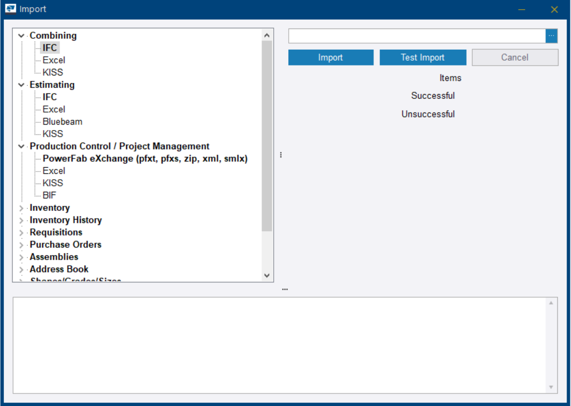
Task: Click the Cancel button
Action: (514, 57)
